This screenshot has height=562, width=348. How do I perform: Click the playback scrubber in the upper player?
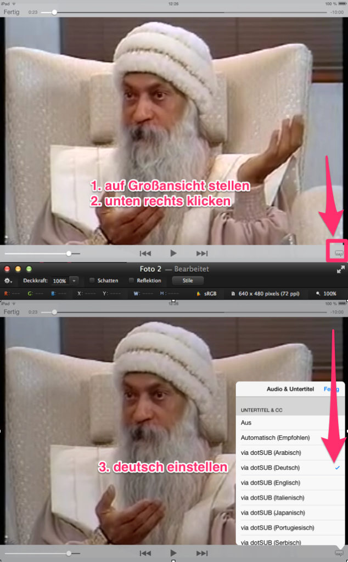coord(54,12)
